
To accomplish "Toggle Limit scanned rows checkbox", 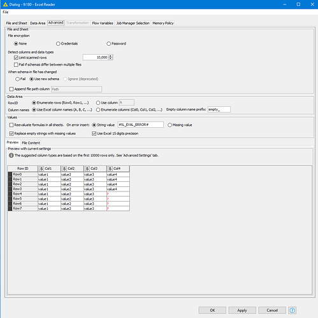I will click(16, 58).
